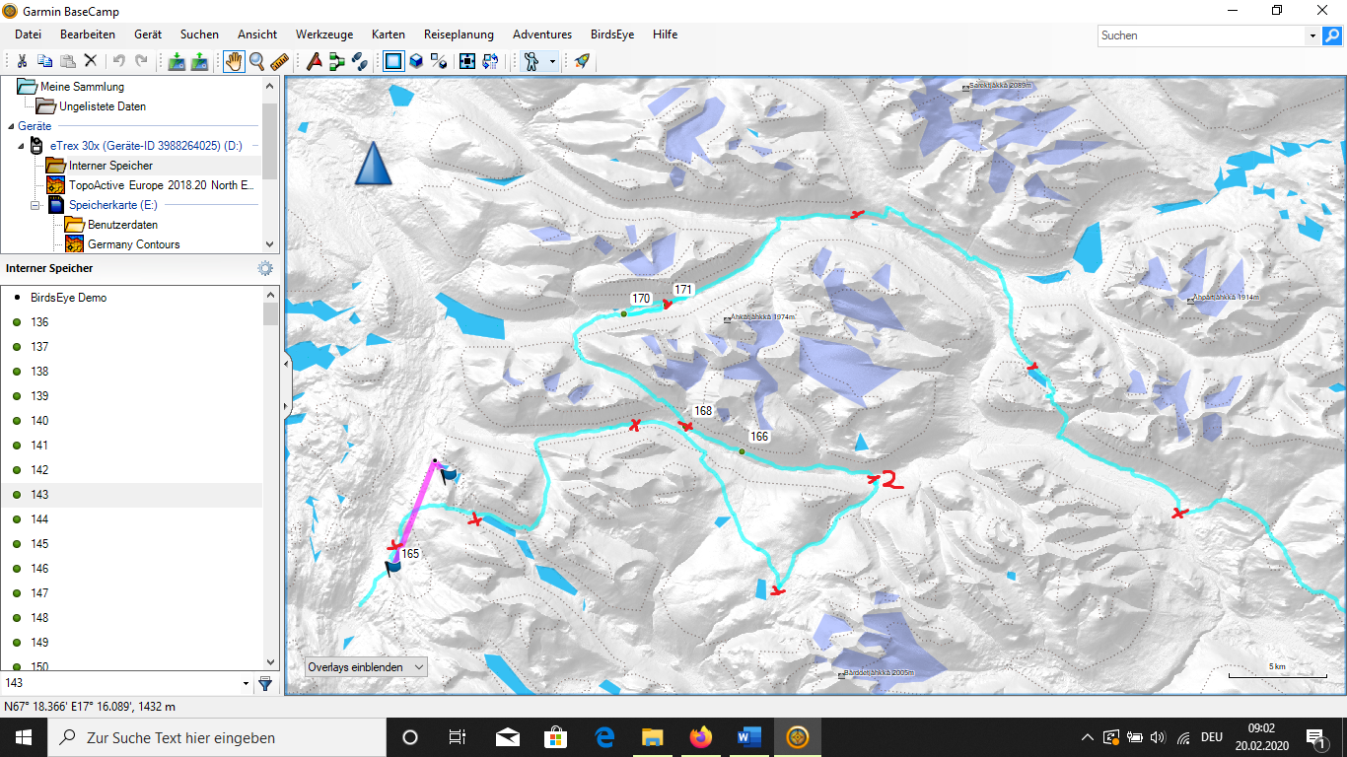Click waypoint 166 on the map
The height and width of the screenshot is (757, 1347).
click(742, 451)
